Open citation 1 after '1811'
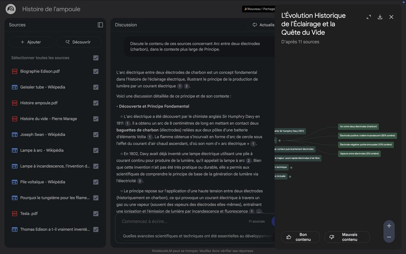 128,124
